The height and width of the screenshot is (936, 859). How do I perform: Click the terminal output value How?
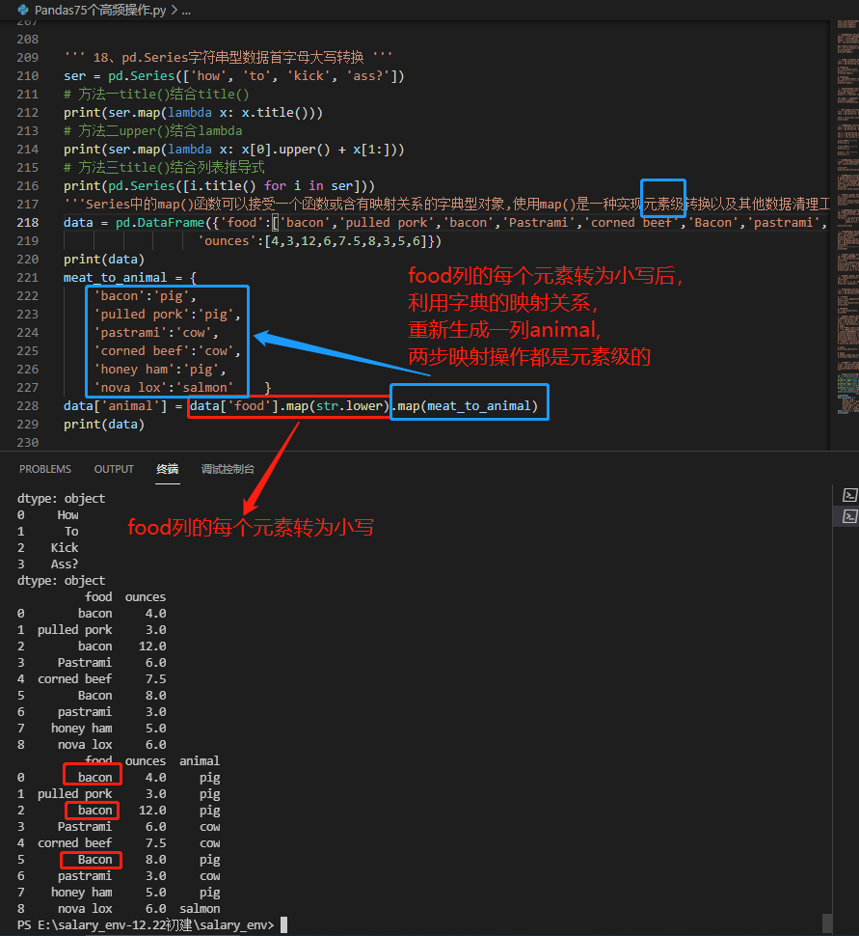click(x=68, y=514)
